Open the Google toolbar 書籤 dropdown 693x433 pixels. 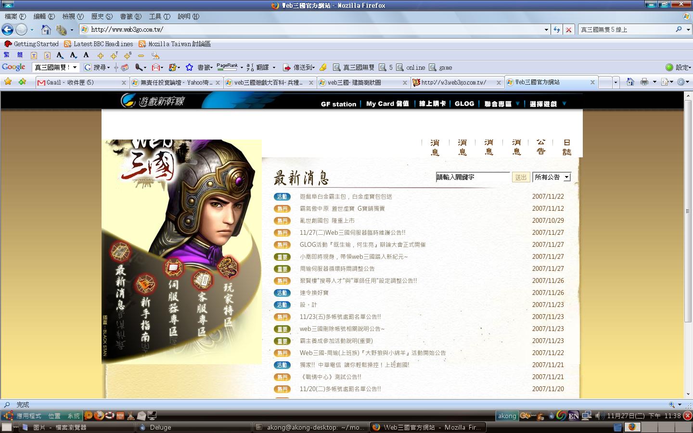click(213, 68)
